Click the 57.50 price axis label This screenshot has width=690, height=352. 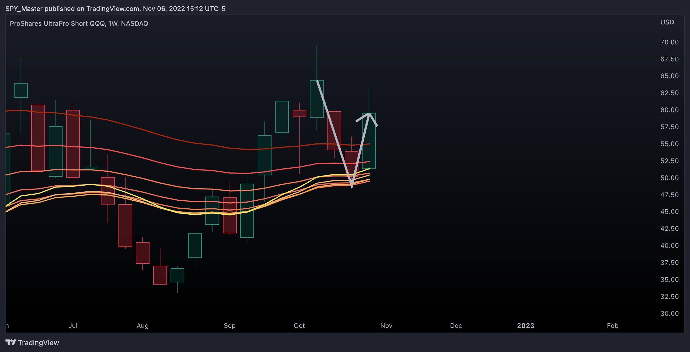[669, 127]
